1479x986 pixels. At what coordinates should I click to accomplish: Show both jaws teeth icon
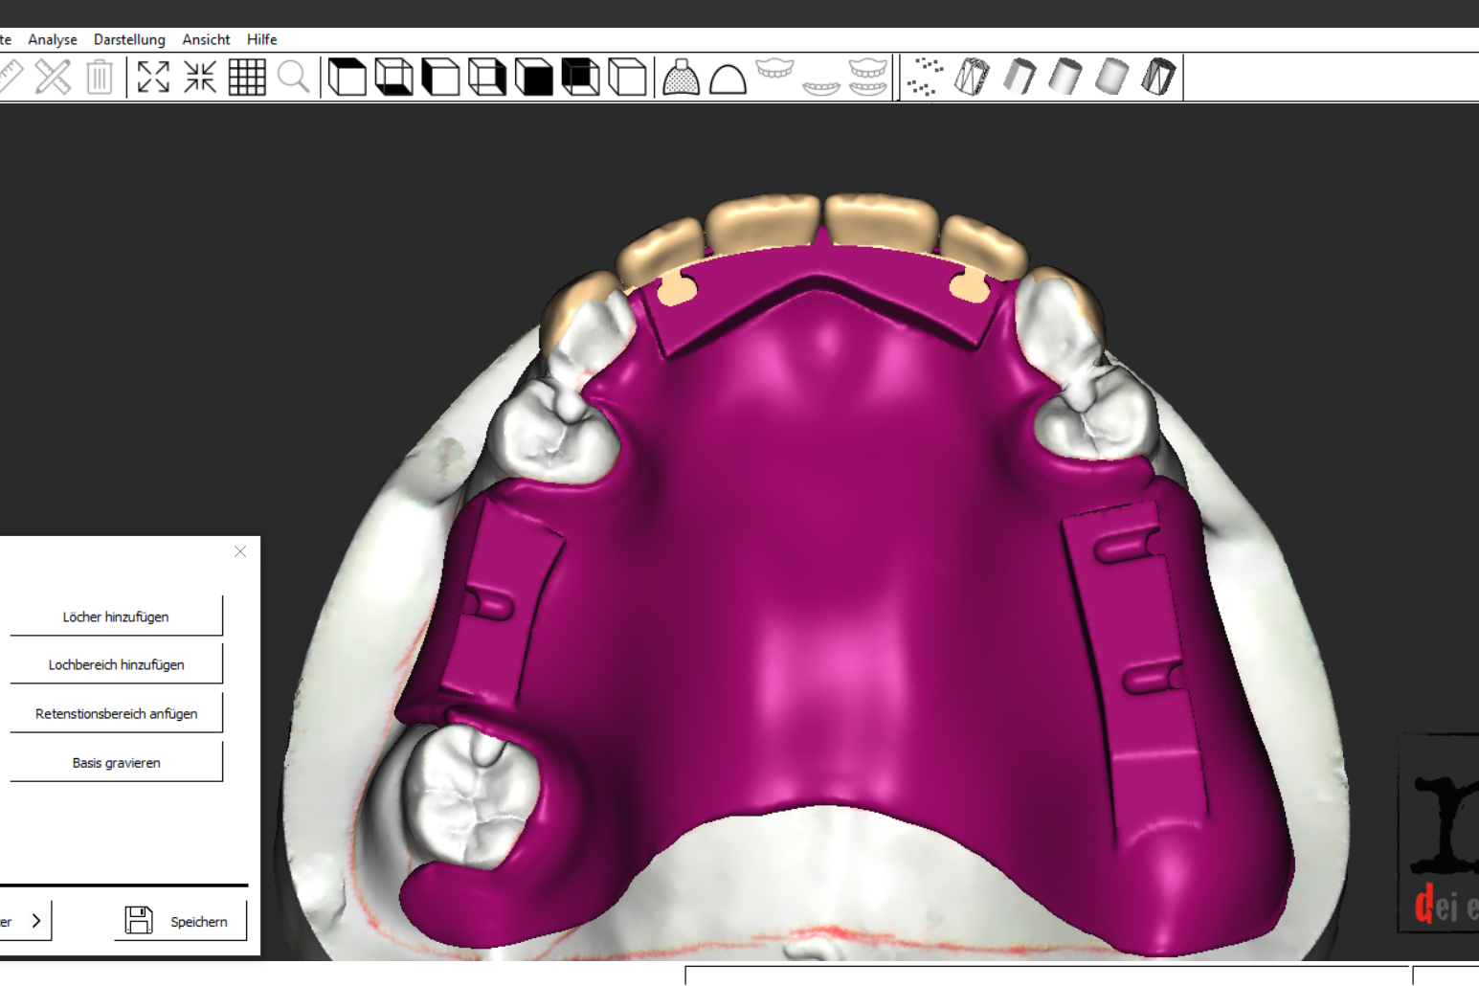point(868,77)
